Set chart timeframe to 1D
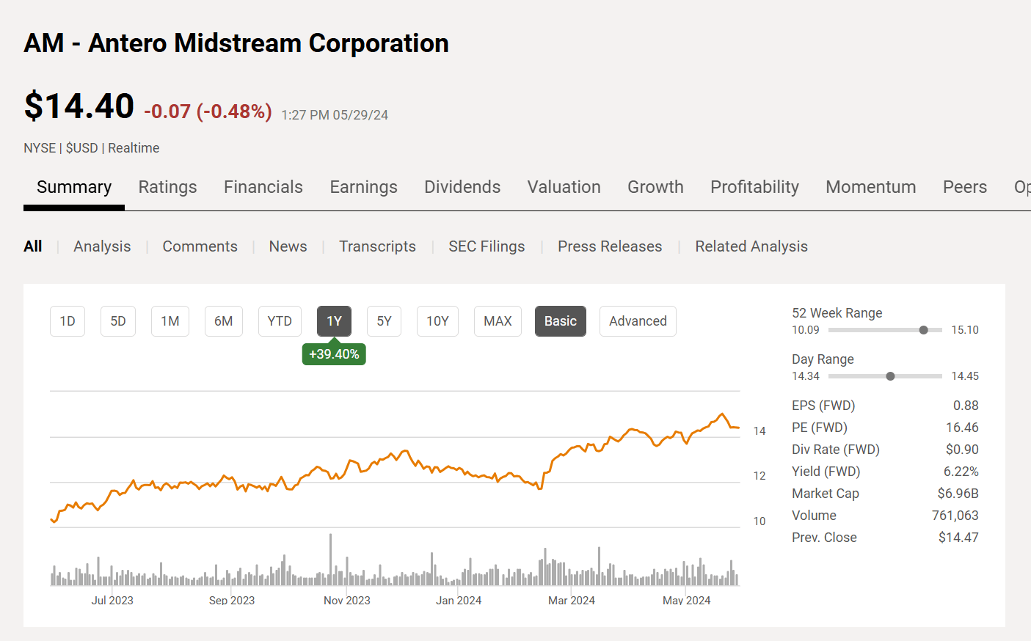 coord(67,321)
